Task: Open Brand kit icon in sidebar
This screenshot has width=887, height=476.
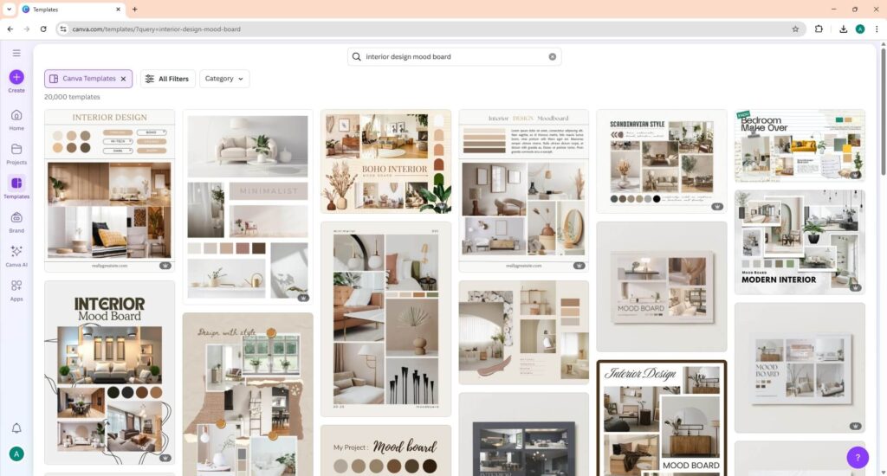Action: tap(16, 218)
